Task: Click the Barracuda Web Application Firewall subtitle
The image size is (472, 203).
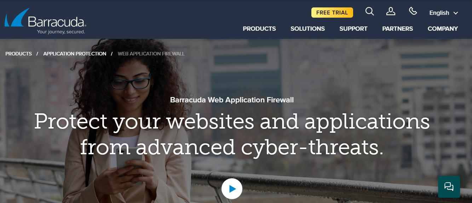Action: click(x=232, y=100)
